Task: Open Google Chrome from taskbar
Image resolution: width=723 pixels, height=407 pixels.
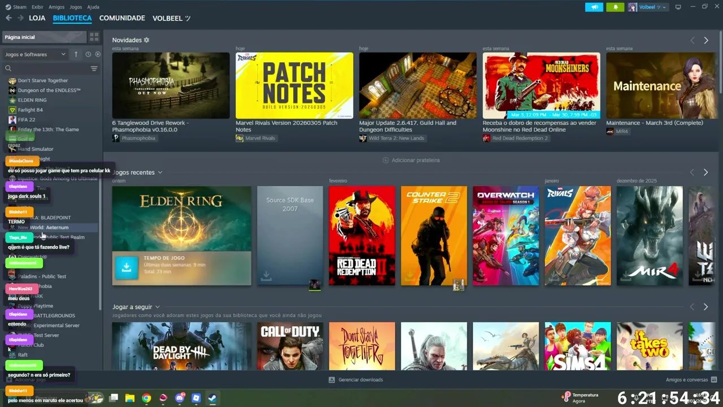Action: 146,398
